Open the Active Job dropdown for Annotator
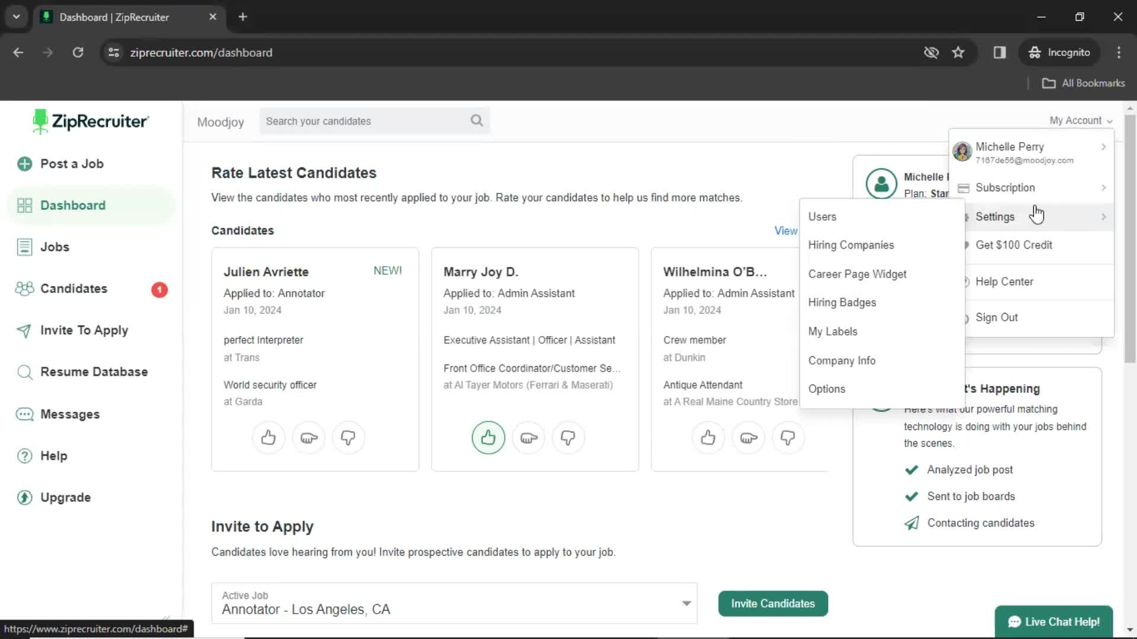 (686, 603)
